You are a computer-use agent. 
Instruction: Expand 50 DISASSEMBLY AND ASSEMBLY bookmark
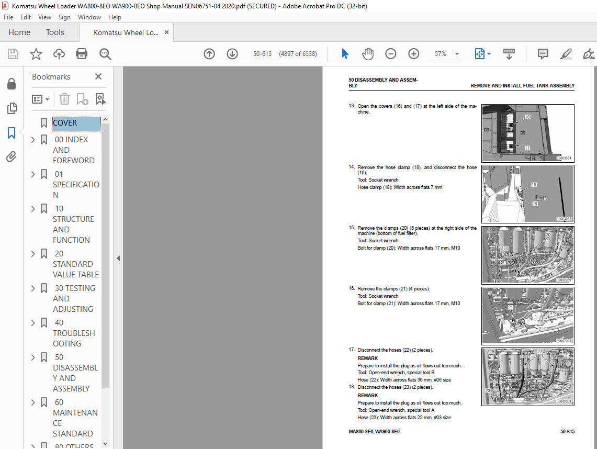pyautogui.click(x=33, y=357)
